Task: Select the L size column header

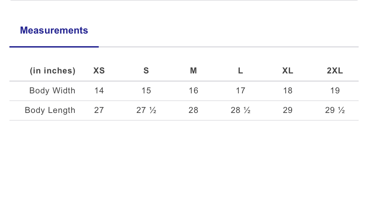Action: tap(241, 71)
